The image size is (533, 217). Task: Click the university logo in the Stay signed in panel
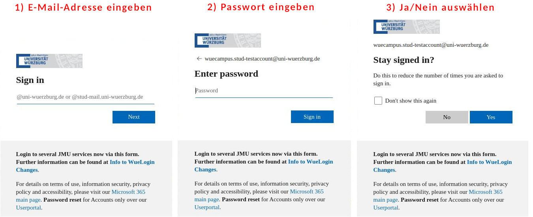[x=406, y=27]
